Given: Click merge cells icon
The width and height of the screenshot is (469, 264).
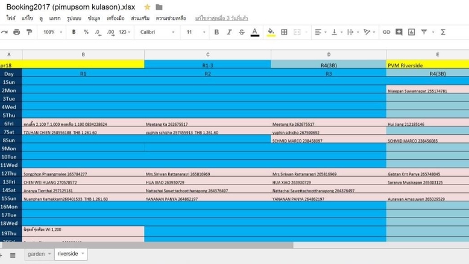Looking at the screenshot, I should point(297,32).
